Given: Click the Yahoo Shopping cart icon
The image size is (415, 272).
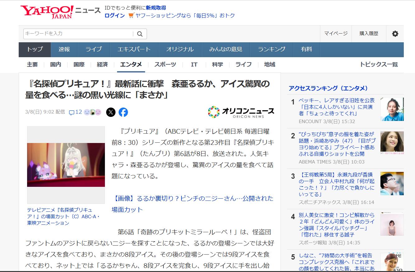Looking at the screenshot, I should (131, 16).
